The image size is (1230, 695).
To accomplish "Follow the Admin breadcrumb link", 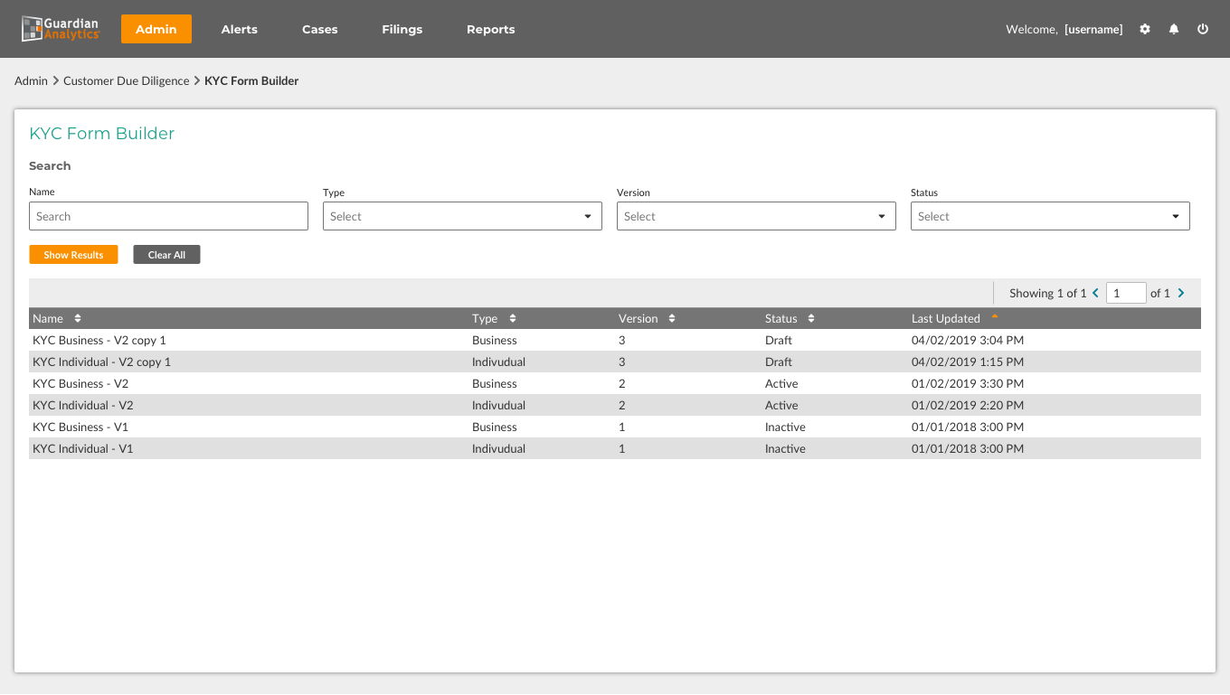I will [31, 80].
